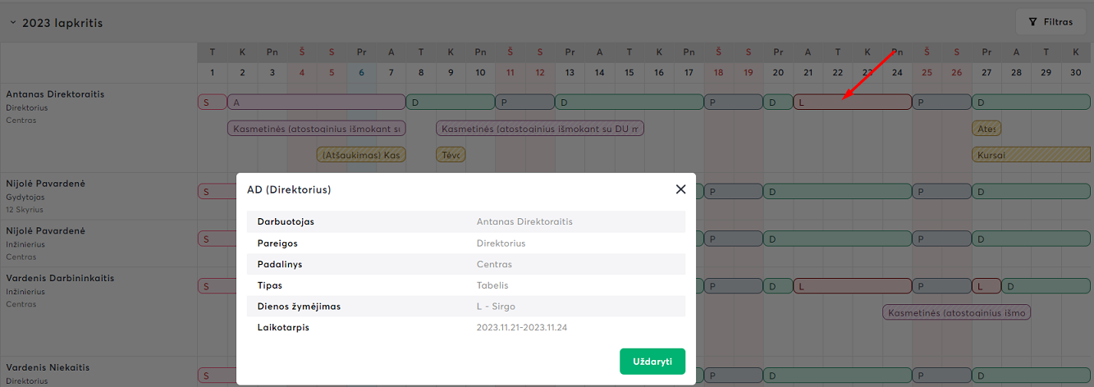Click the Vardenis Darbininkaitis employee name
Screen dimensions: 1094x387
click(60, 278)
